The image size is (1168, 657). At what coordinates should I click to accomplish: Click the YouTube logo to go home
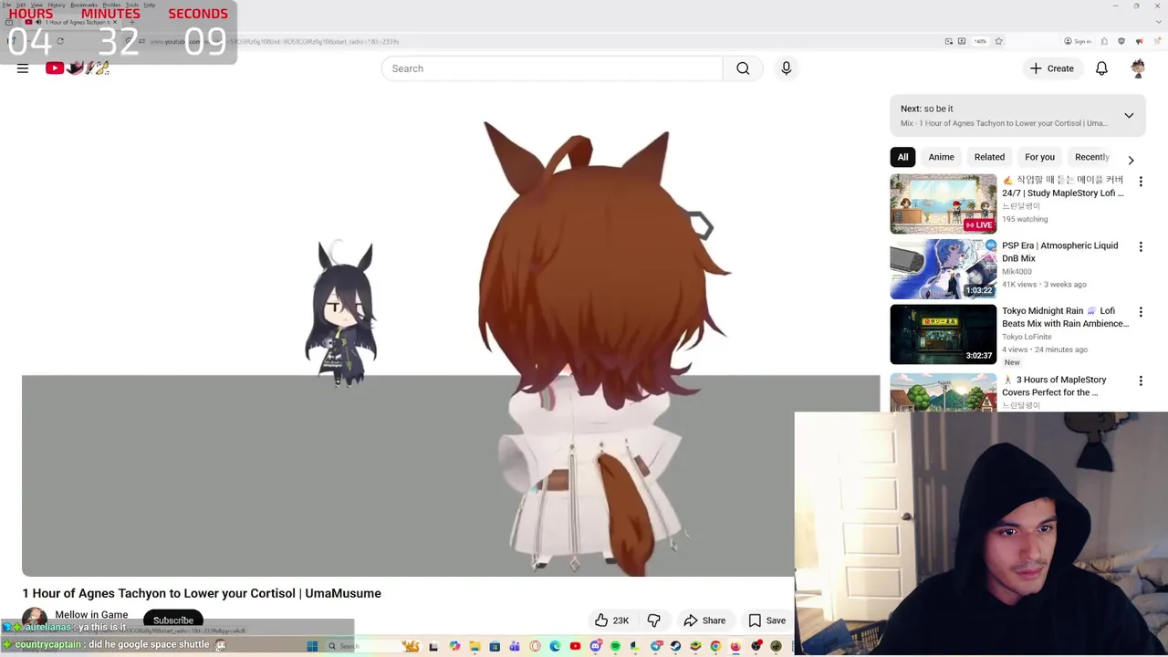click(x=78, y=68)
